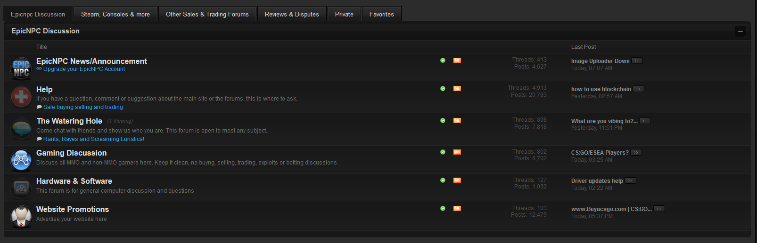Click the Watering Hole speech bubble icon
This screenshot has height=243, width=757.
[x=21, y=128]
